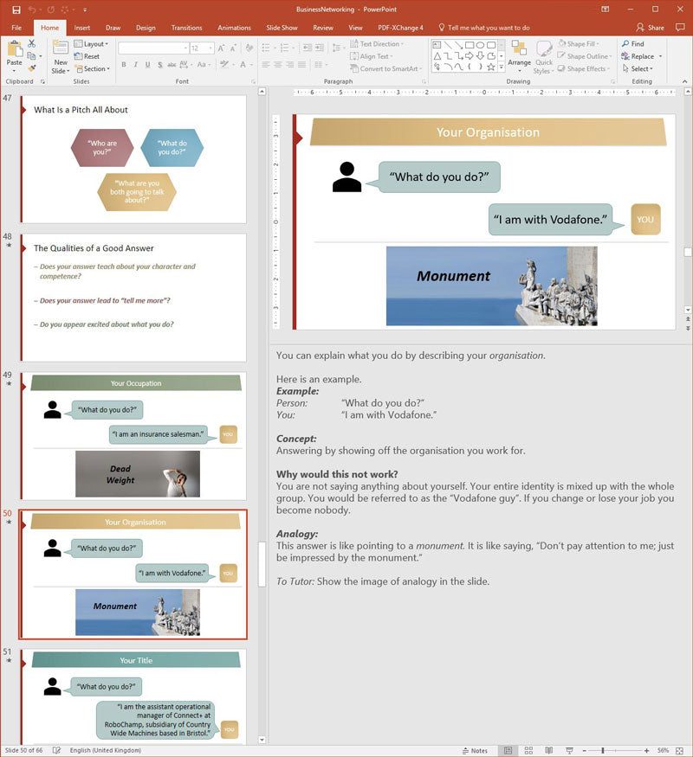Open Reading View from status bar
This screenshot has height=757, width=693.
click(x=549, y=750)
